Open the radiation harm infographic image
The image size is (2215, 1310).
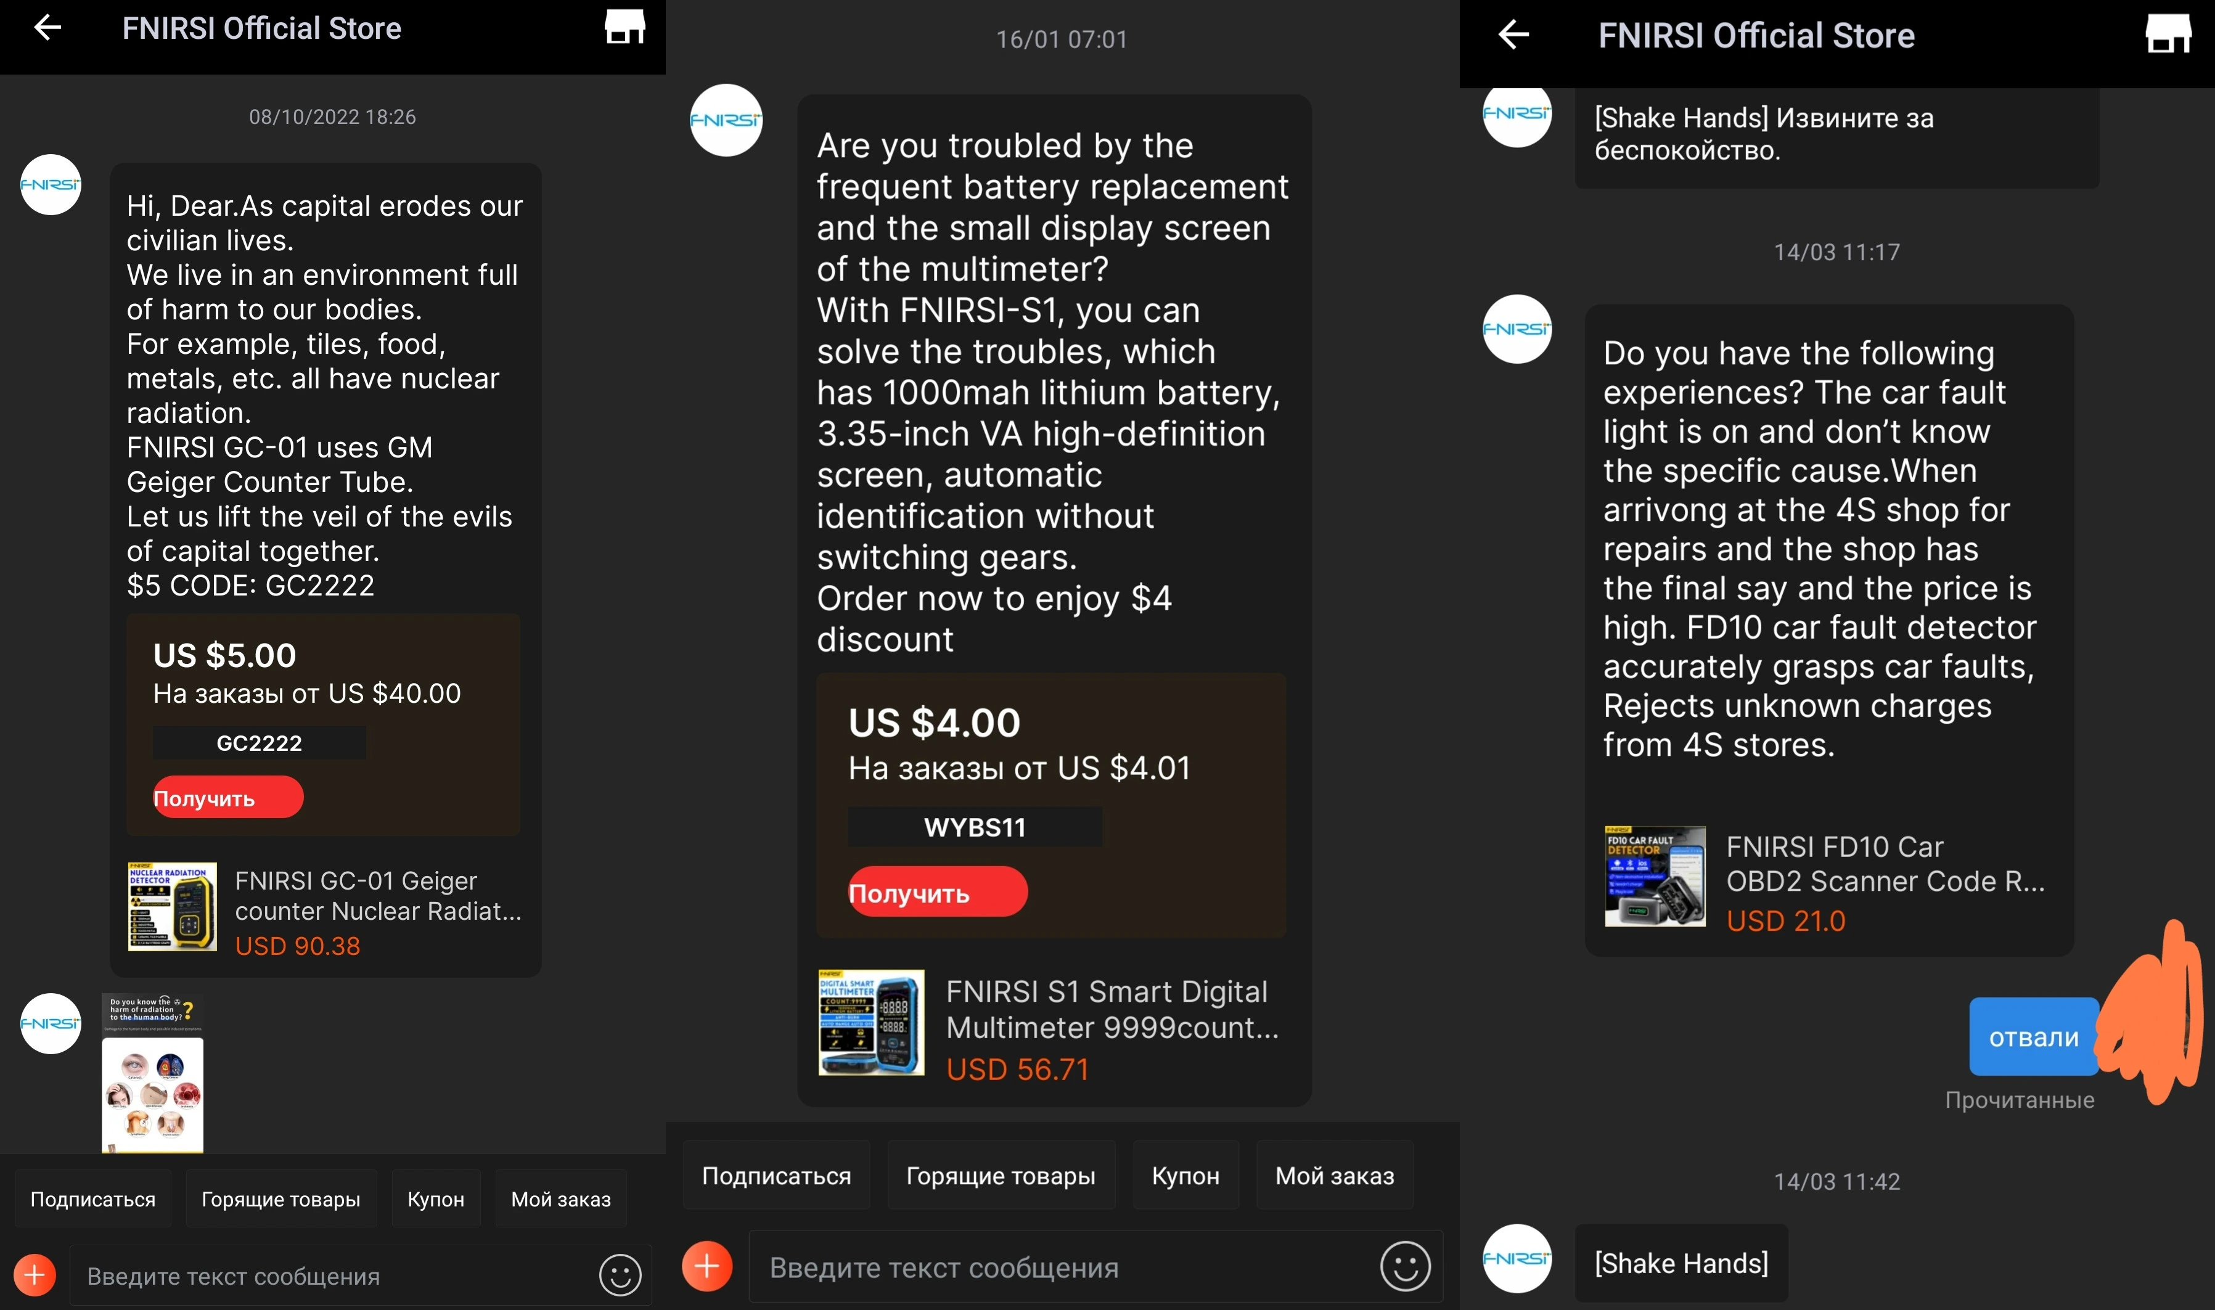click(x=153, y=1073)
